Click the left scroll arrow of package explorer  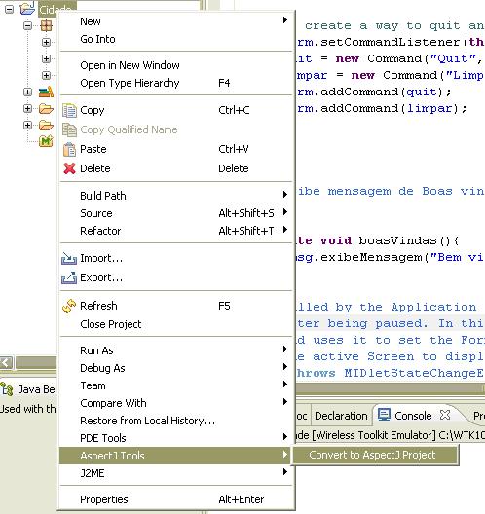6,362
